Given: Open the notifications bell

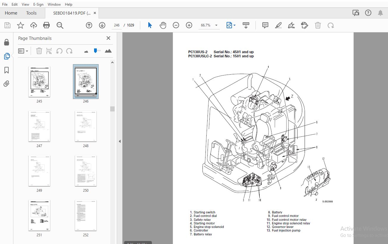Looking at the screenshot, I should click(380, 13).
